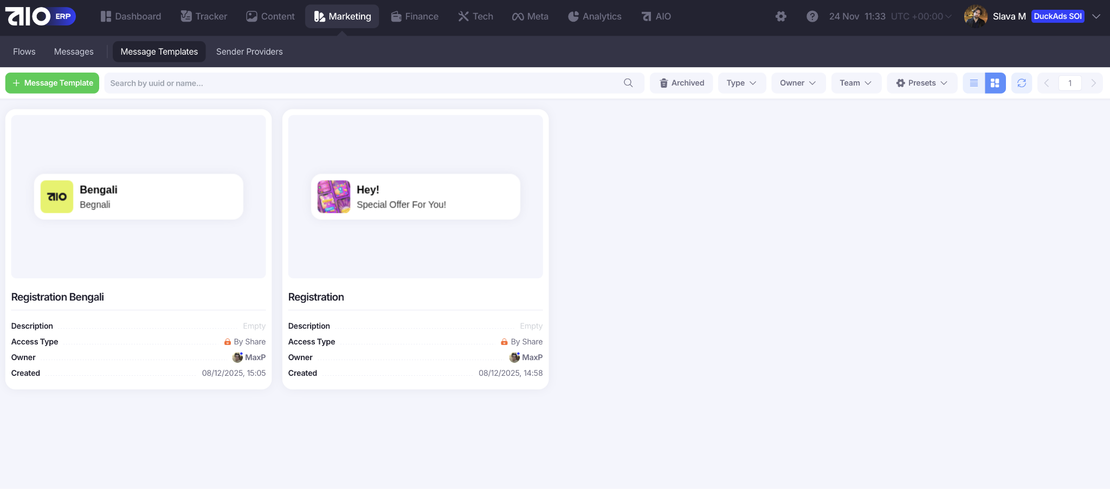
Task: Toggle the Archived filter
Action: coord(681,83)
